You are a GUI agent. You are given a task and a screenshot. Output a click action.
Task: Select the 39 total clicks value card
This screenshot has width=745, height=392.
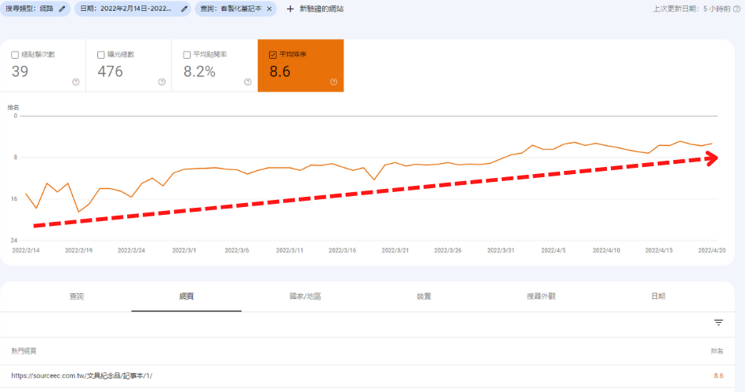coord(43,66)
